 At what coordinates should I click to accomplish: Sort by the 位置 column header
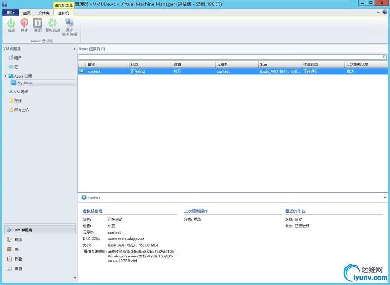(194, 64)
